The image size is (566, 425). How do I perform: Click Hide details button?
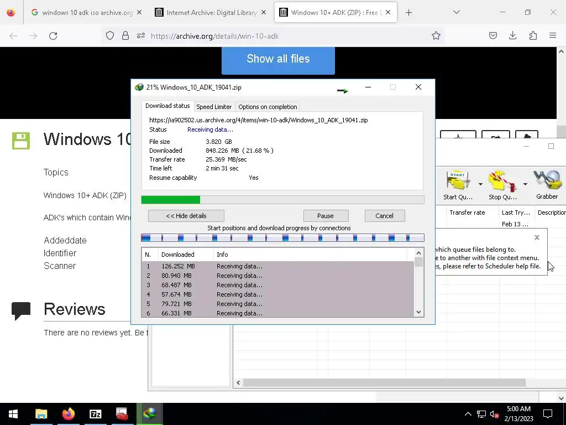coord(186,216)
